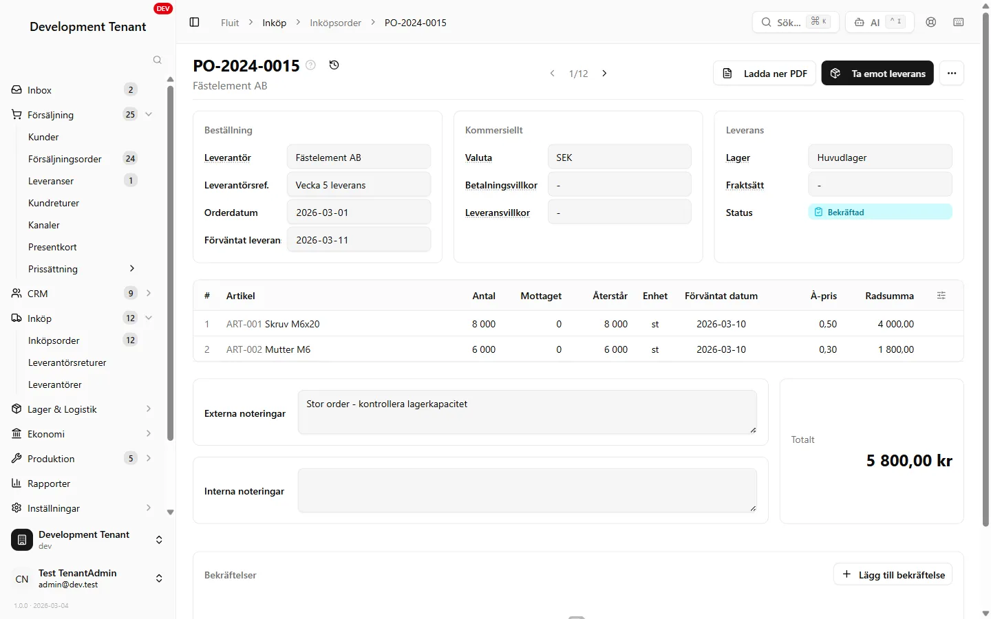Click the sidebar scroll down arrow
The width and height of the screenshot is (991, 619).
coord(170,512)
